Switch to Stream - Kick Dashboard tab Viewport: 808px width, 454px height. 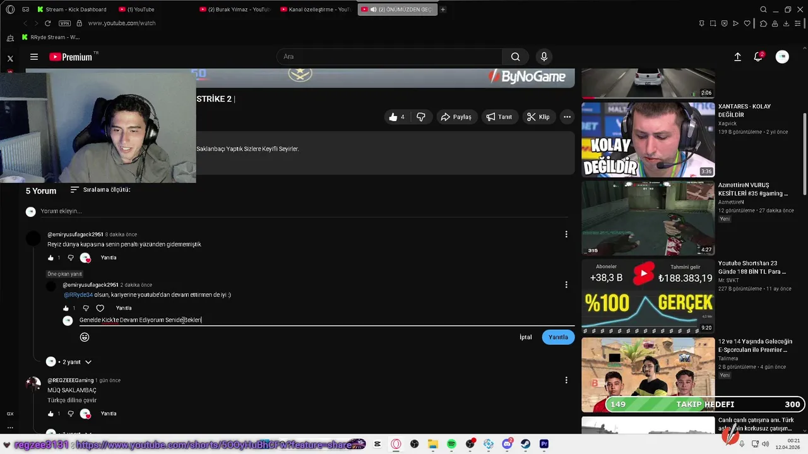(x=73, y=9)
